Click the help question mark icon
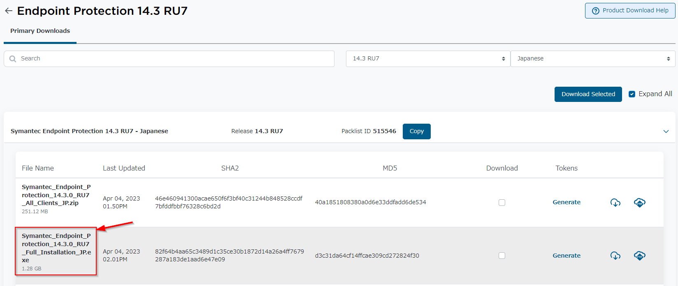 (595, 11)
